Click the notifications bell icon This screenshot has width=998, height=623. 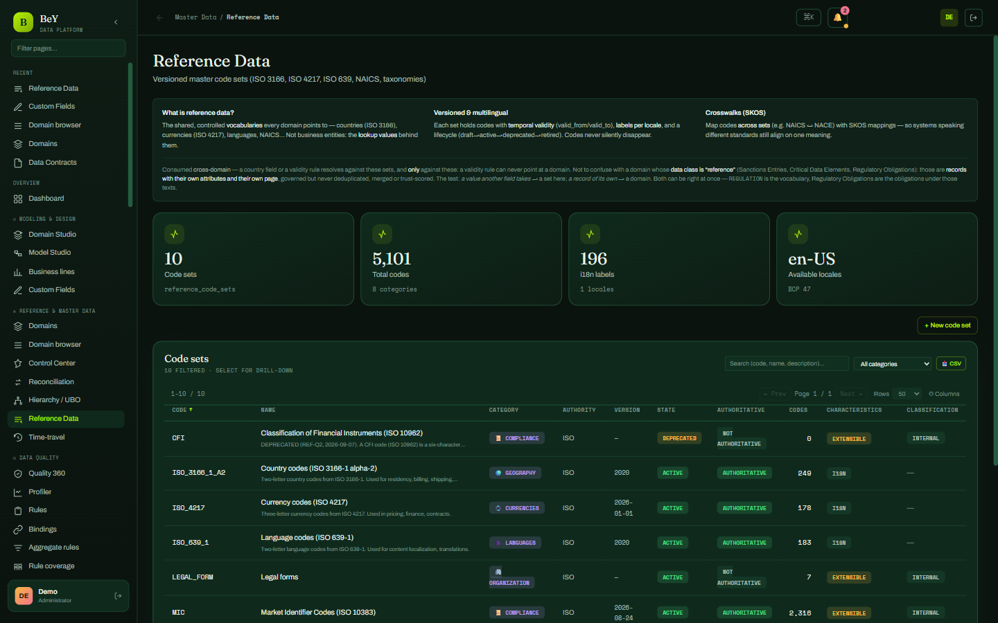tap(837, 17)
